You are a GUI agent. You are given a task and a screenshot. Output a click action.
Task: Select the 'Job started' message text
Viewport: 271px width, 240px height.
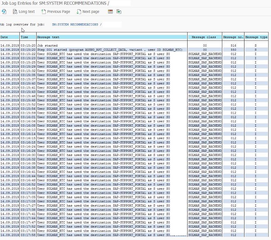click(x=48, y=46)
